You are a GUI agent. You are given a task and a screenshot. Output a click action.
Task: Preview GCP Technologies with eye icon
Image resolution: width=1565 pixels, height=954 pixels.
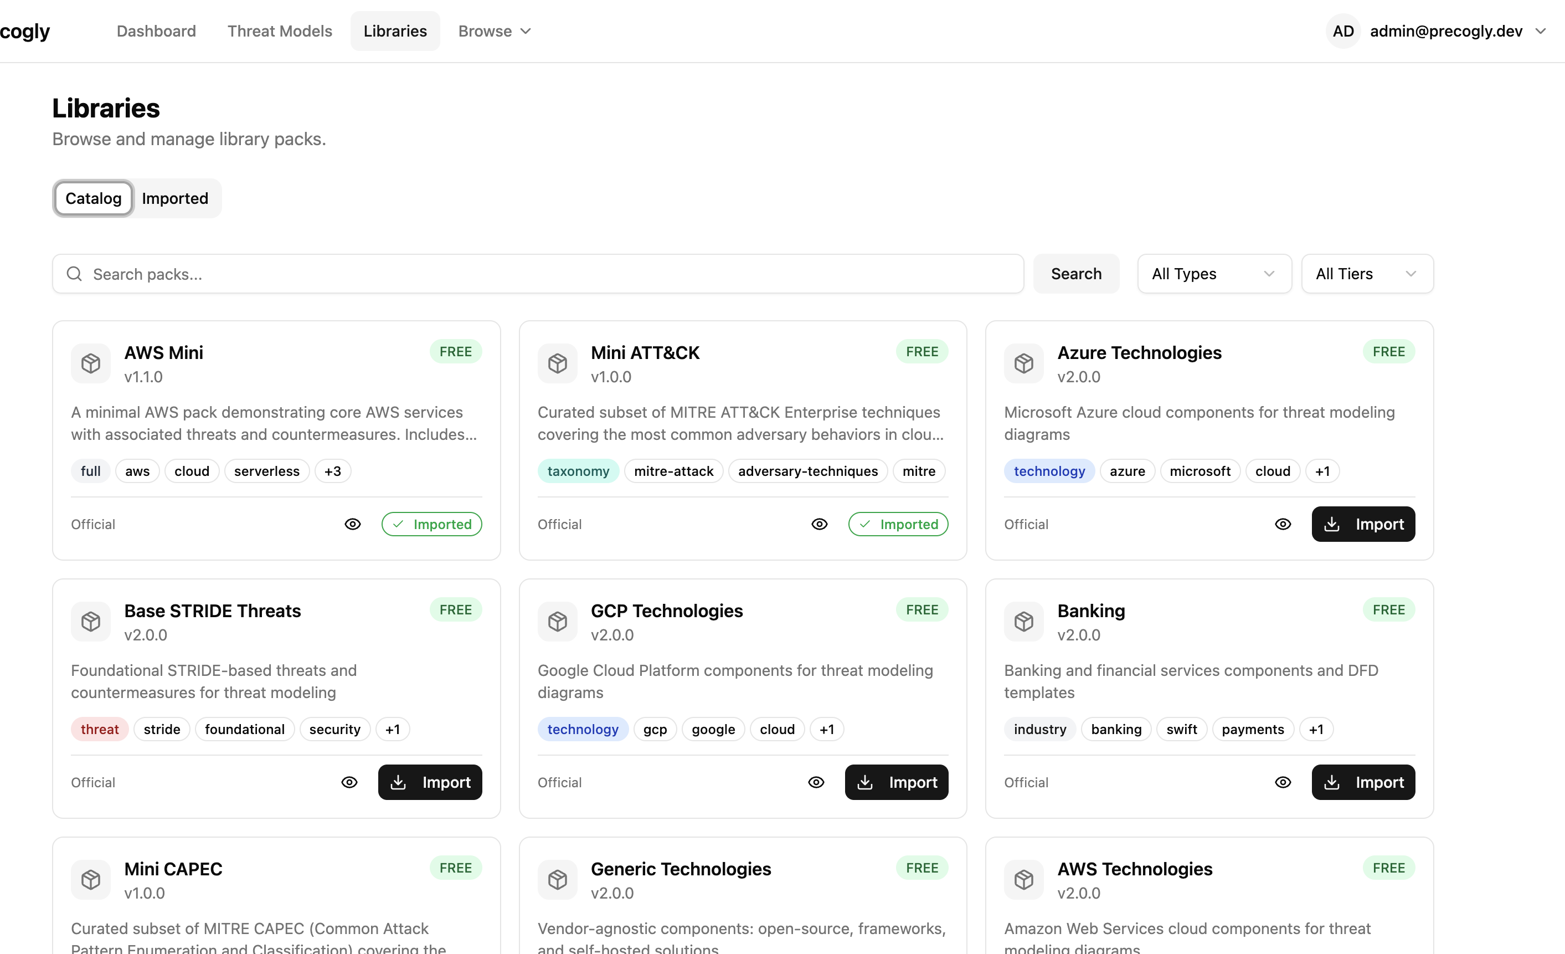point(816,782)
